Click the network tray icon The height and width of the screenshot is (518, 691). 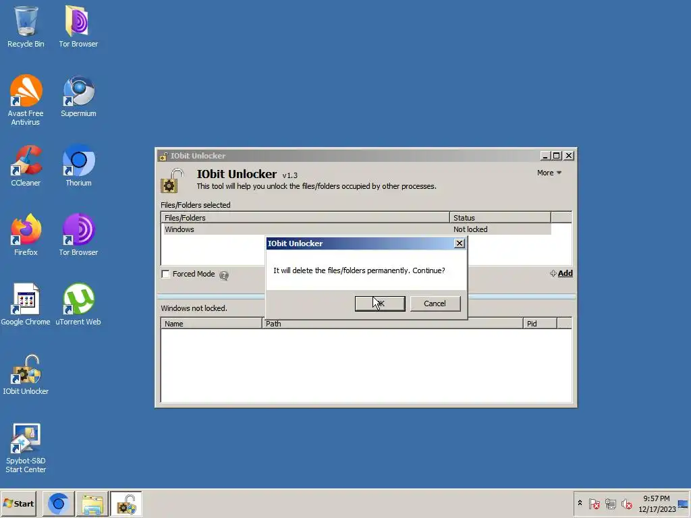point(610,504)
